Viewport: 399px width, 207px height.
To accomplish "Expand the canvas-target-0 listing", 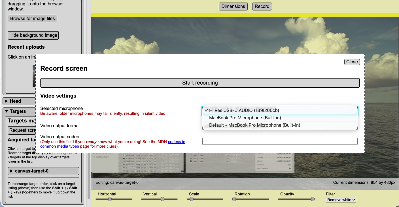I will click(43, 171).
